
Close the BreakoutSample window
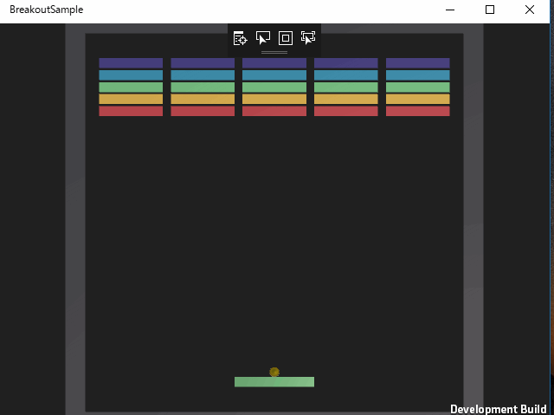[x=530, y=10]
